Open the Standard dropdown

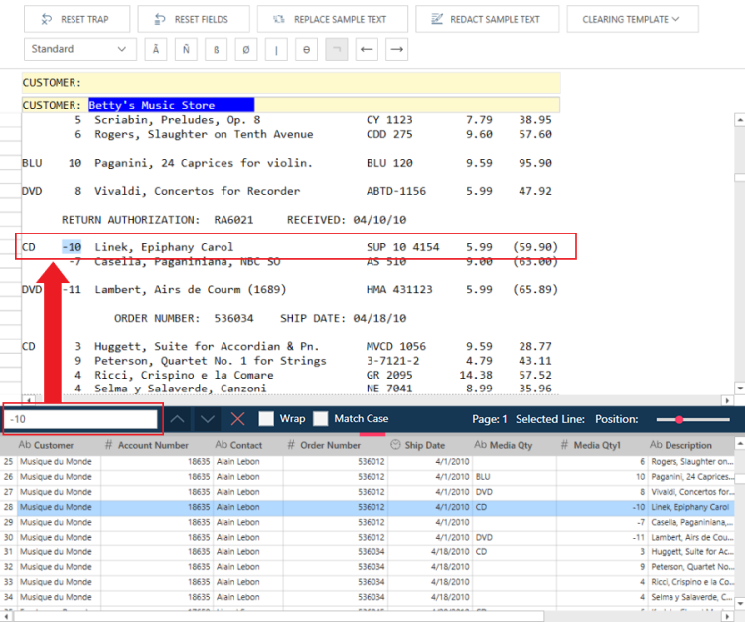[79, 49]
